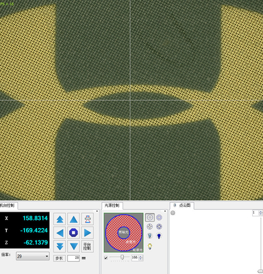Click the light brightness slider handle
Viewport: 263px width, 274px height.
[122, 258]
